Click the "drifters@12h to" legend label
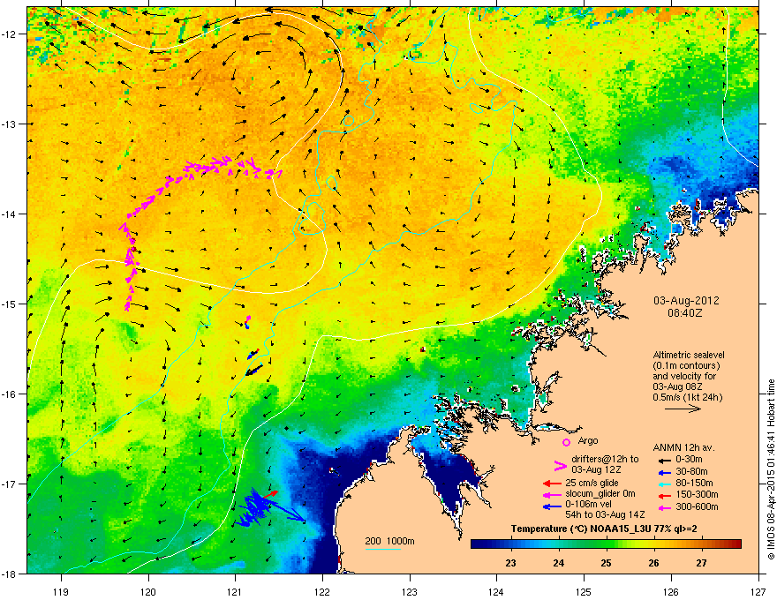The width and height of the screenshot is (777, 600). click(605, 459)
